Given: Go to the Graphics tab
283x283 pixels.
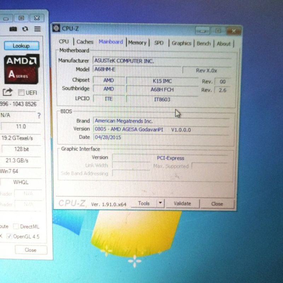Looking at the screenshot, I should [x=181, y=43].
